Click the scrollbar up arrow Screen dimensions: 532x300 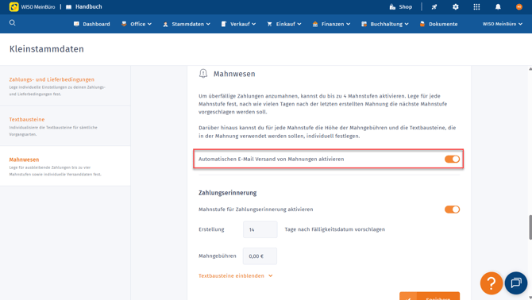(x=530, y=69)
